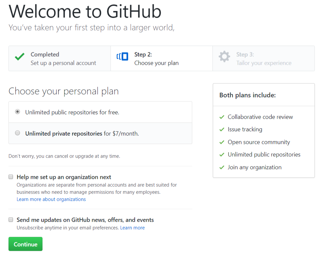Open the Completed personal account step

(59, 59)
